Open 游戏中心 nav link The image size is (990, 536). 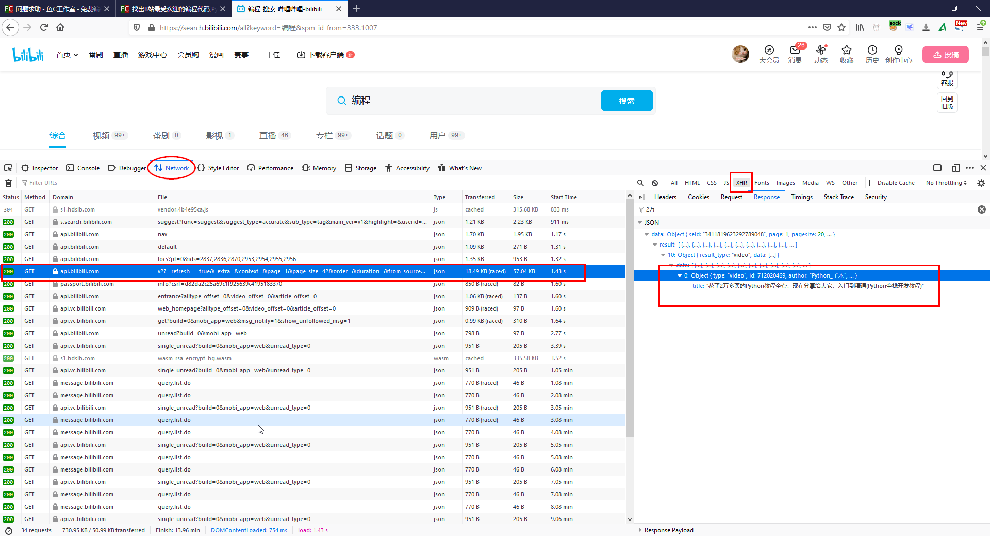(152, 55)
